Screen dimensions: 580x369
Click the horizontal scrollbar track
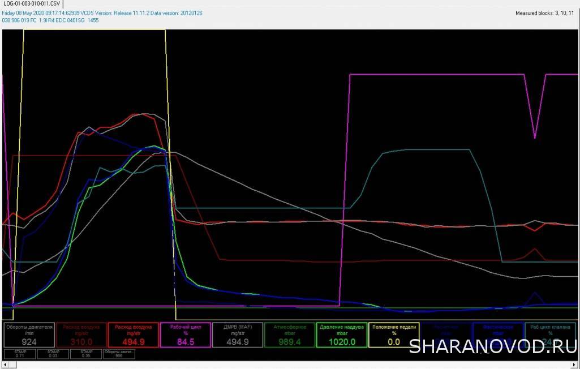pos(283,365)
